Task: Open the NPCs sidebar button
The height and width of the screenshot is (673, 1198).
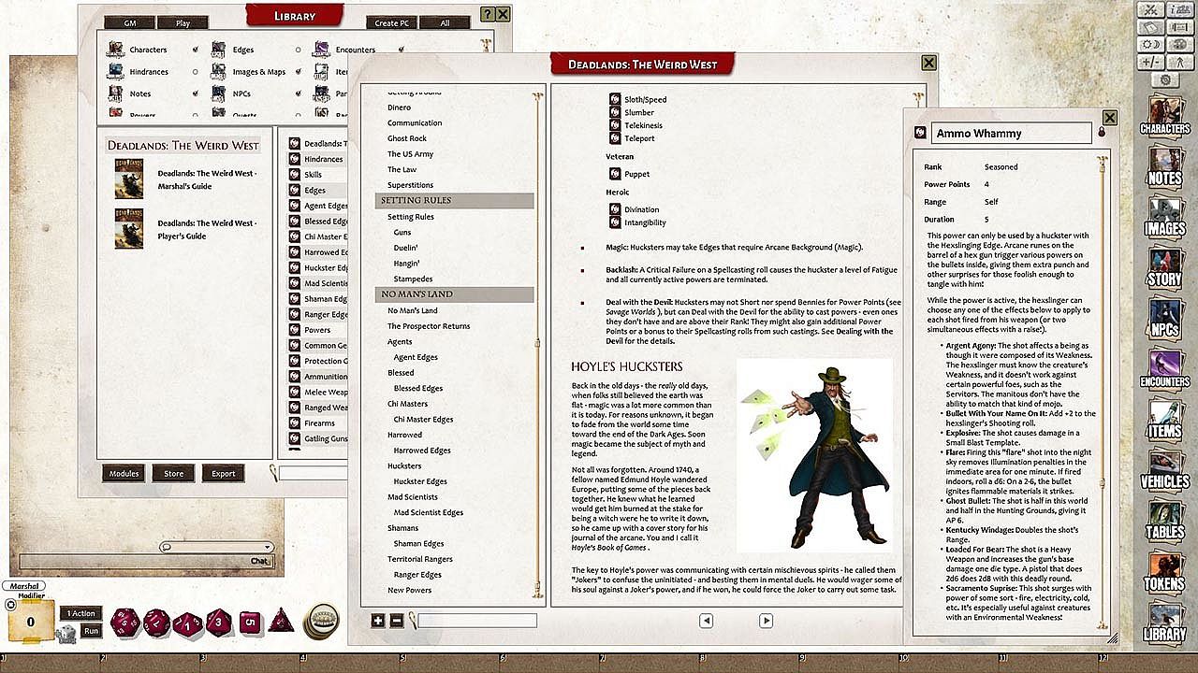Action: [x=1164, y=318]
